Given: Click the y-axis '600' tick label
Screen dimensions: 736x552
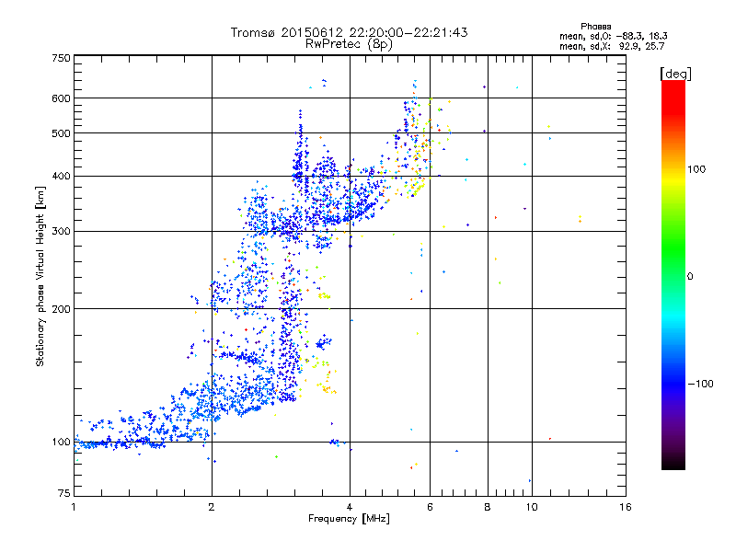Looking at the screenshot, I should click(x=61, y=98).
